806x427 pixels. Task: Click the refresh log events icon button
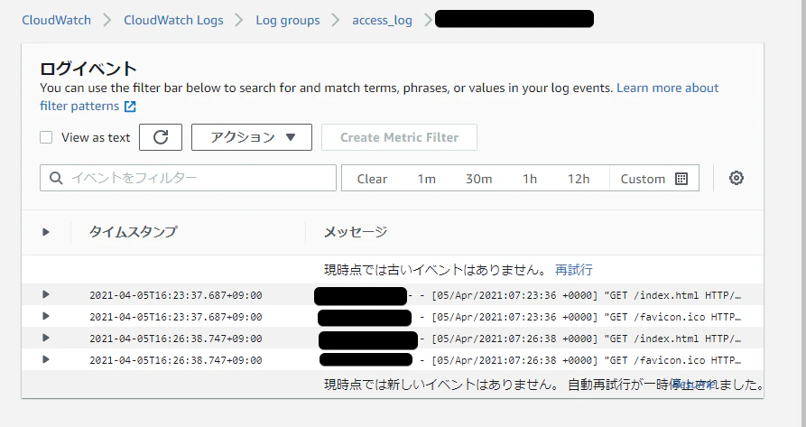coord(161,137)
